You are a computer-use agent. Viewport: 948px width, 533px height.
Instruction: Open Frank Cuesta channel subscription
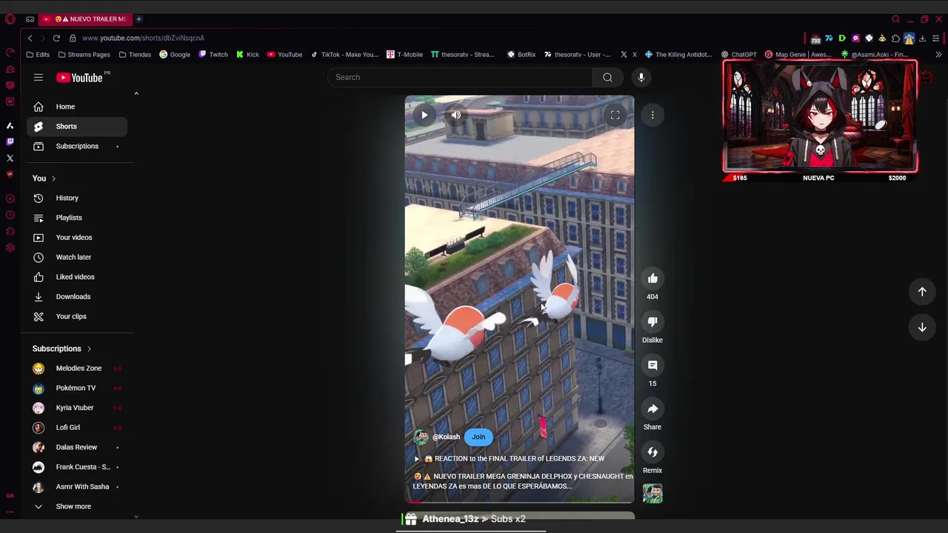(x=77, y=467)
